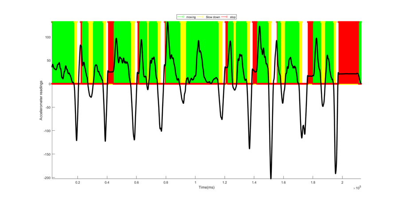Click the x-axis tick label 1
This screenshot has width=399, height=200.
click(195, 182)
